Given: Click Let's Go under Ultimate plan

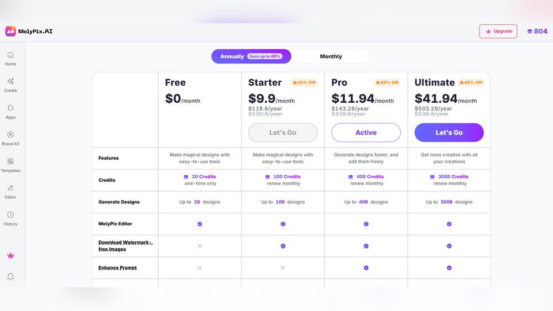Looking at the screenshot, I should point(448,133).
